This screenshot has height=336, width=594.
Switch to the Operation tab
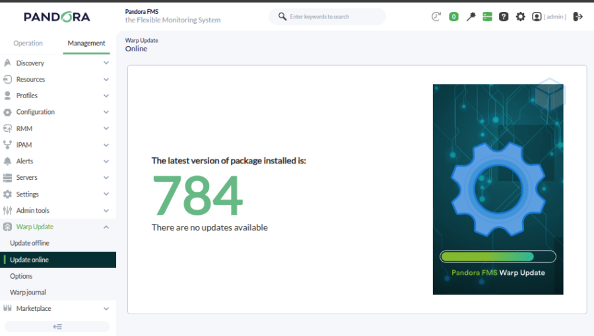28,43
